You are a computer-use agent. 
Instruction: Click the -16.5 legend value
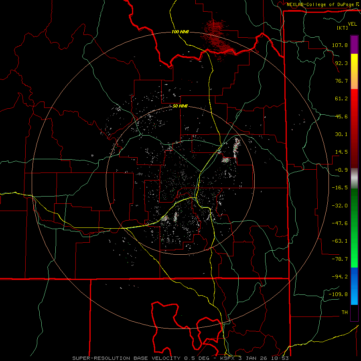[340, 188]
